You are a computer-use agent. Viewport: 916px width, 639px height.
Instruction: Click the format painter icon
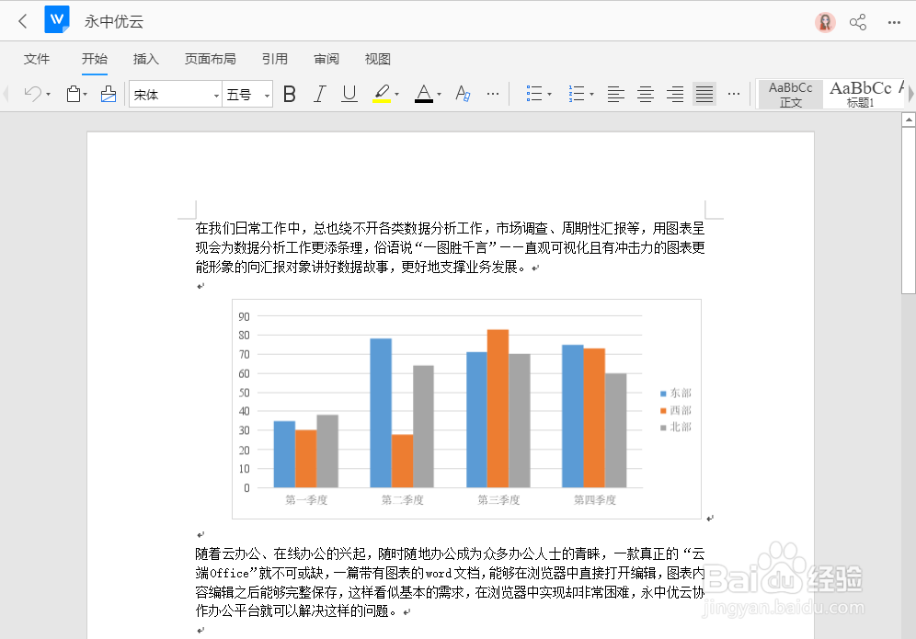coord(109,94)
